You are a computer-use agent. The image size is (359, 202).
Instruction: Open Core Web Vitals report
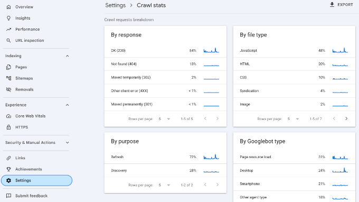pyautogui.click(x=36, y=116)
